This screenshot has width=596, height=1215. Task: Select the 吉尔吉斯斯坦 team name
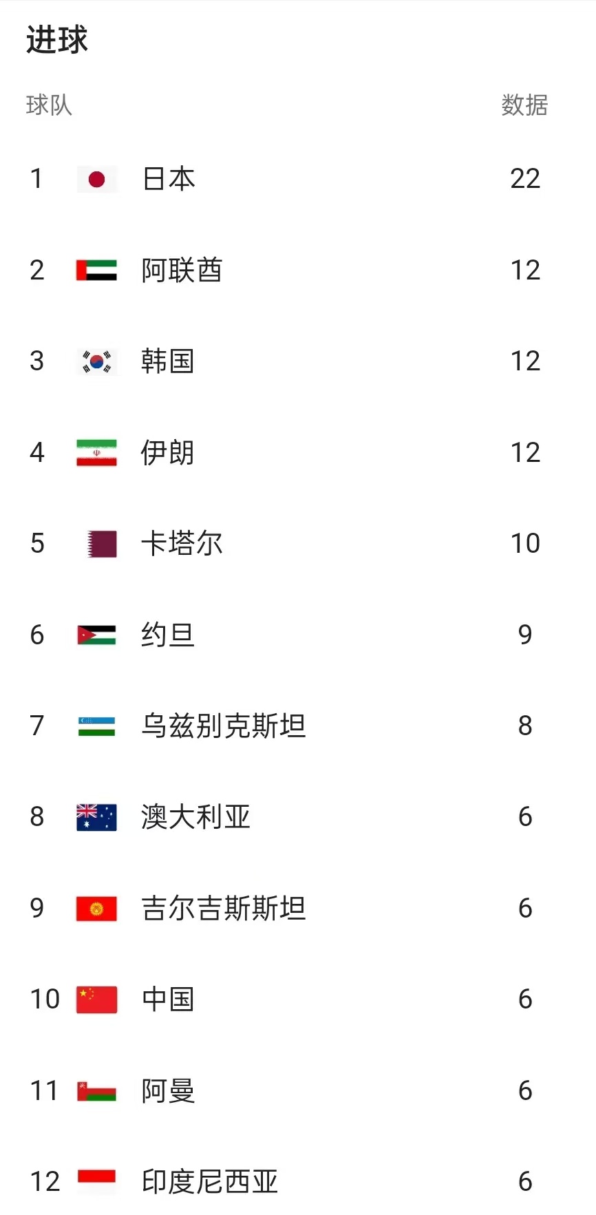tap(224, 909)
